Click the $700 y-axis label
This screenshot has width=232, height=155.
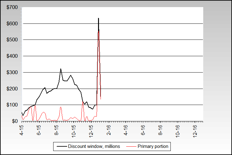click(12, 7)
